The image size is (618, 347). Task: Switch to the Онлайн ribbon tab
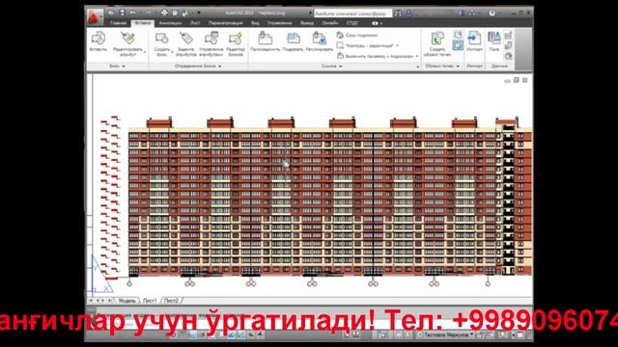[x=329, y=23]
